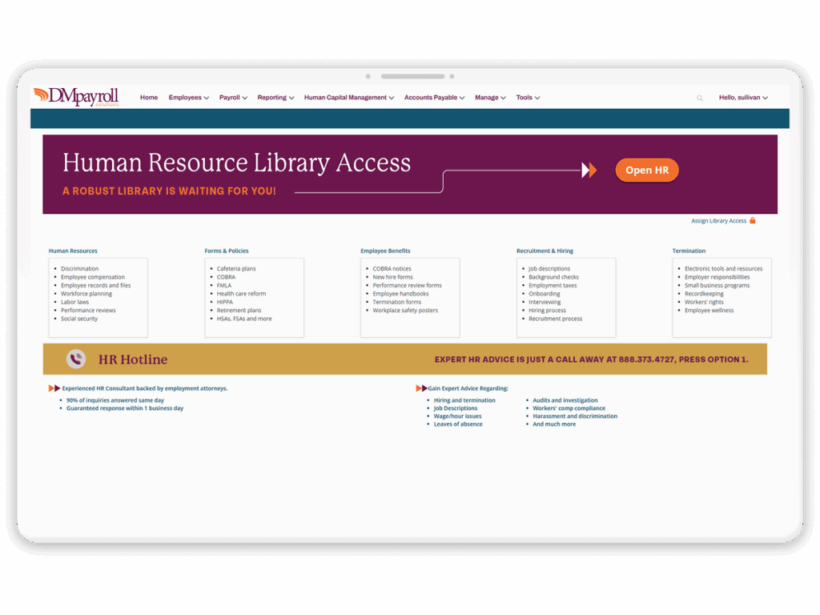Click Audits and investigation item
Screen dimensions: 820x615
point(565,400)
